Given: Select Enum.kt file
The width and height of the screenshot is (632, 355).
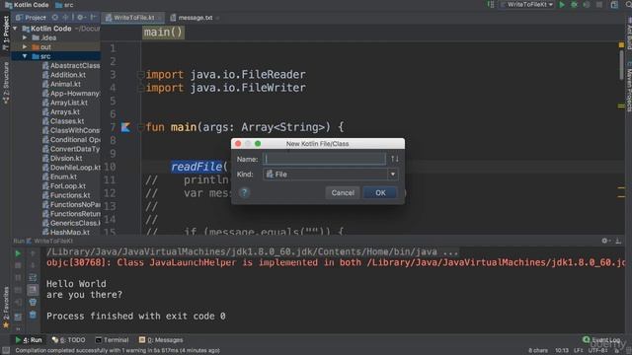Looking at the screenshot, I should [63, 177].
